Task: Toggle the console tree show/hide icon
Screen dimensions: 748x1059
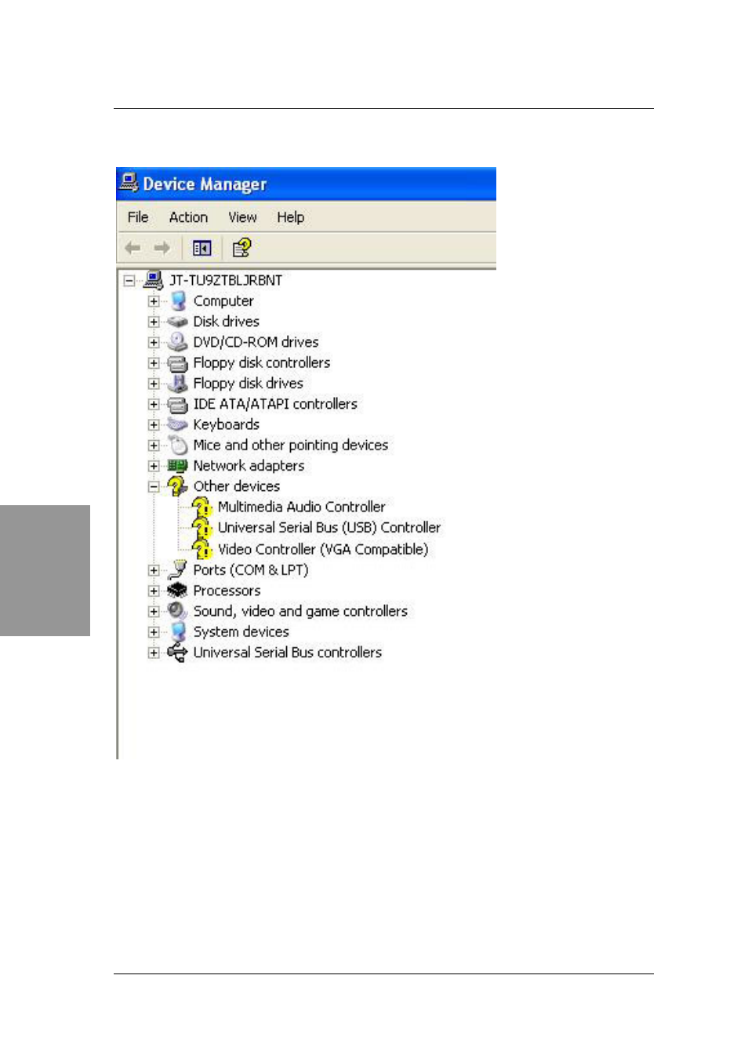Action: (x=202, y=248)
